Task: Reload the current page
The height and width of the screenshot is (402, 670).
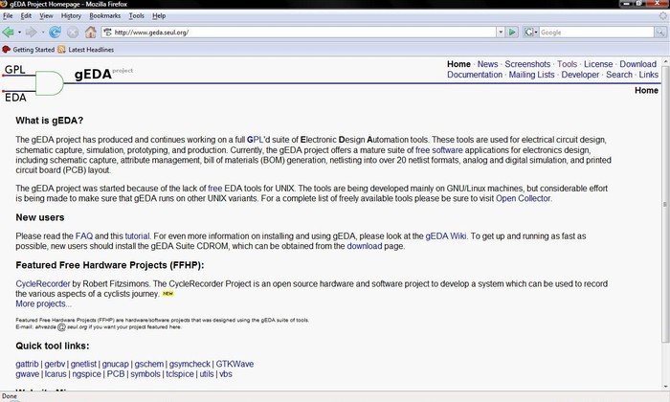Action: point(56,33)
